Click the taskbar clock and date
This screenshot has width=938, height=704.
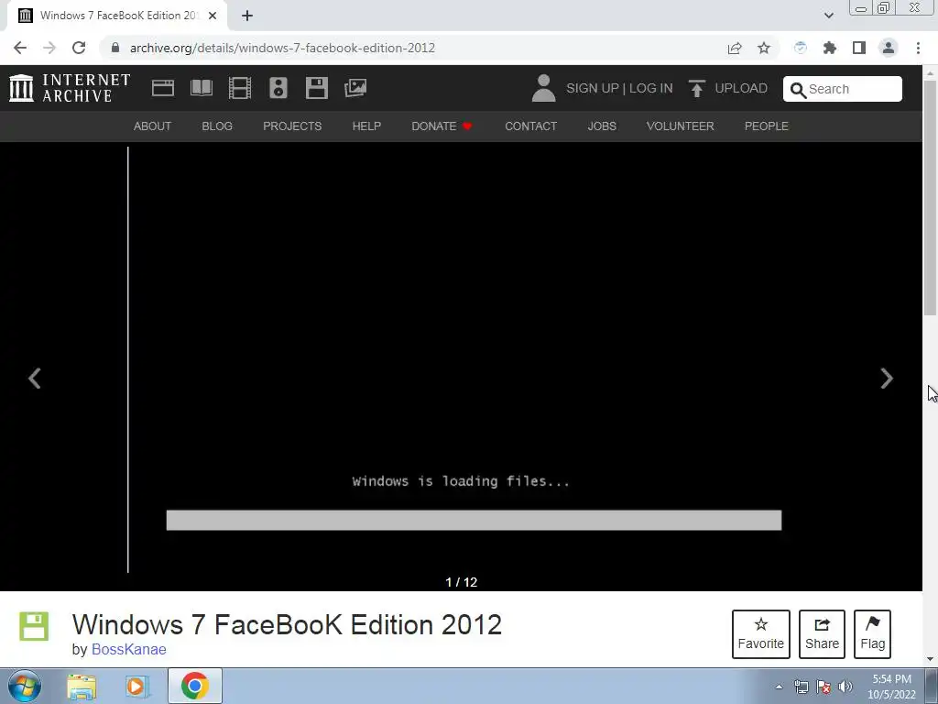(891, 687)
